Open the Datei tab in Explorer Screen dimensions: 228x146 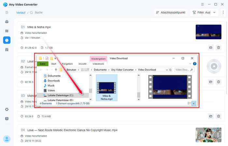click(43, 64)
